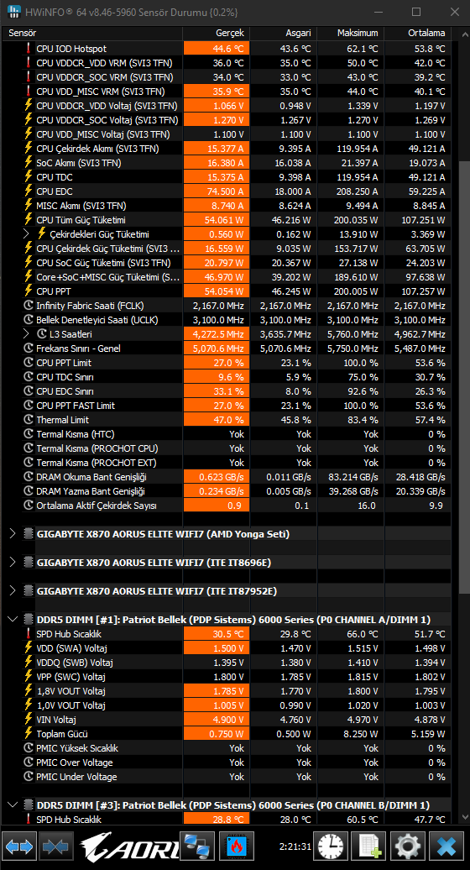This screenshot has width=470, height=870.
Task: Start logging with the document plus icon
Action: (369, 846)
